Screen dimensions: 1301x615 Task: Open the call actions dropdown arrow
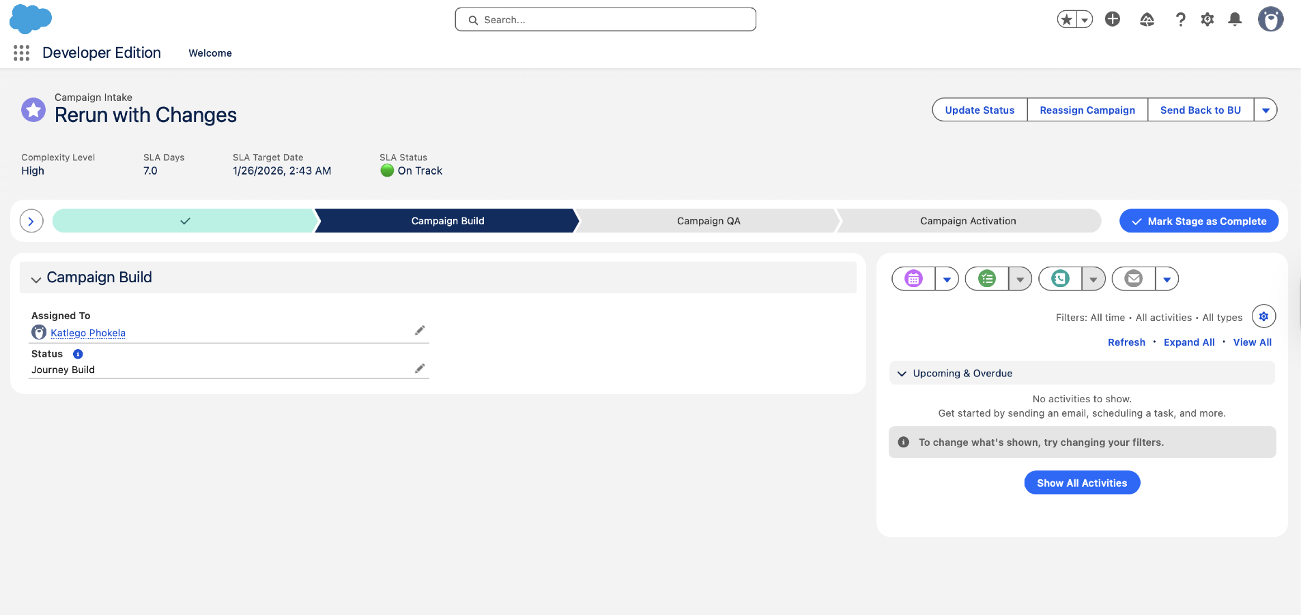(x=1093, y=279)
